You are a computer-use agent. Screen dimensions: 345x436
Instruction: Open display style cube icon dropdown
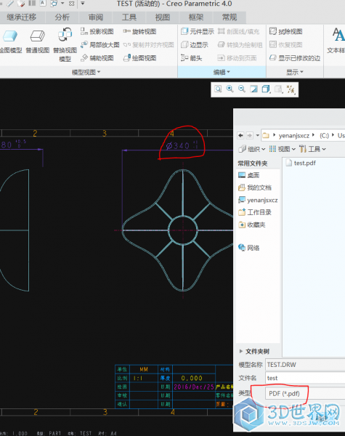pos(266,89)
